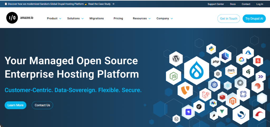Select the Node.js hexagon icon
The image size is (270, 127).
point(173,76)
